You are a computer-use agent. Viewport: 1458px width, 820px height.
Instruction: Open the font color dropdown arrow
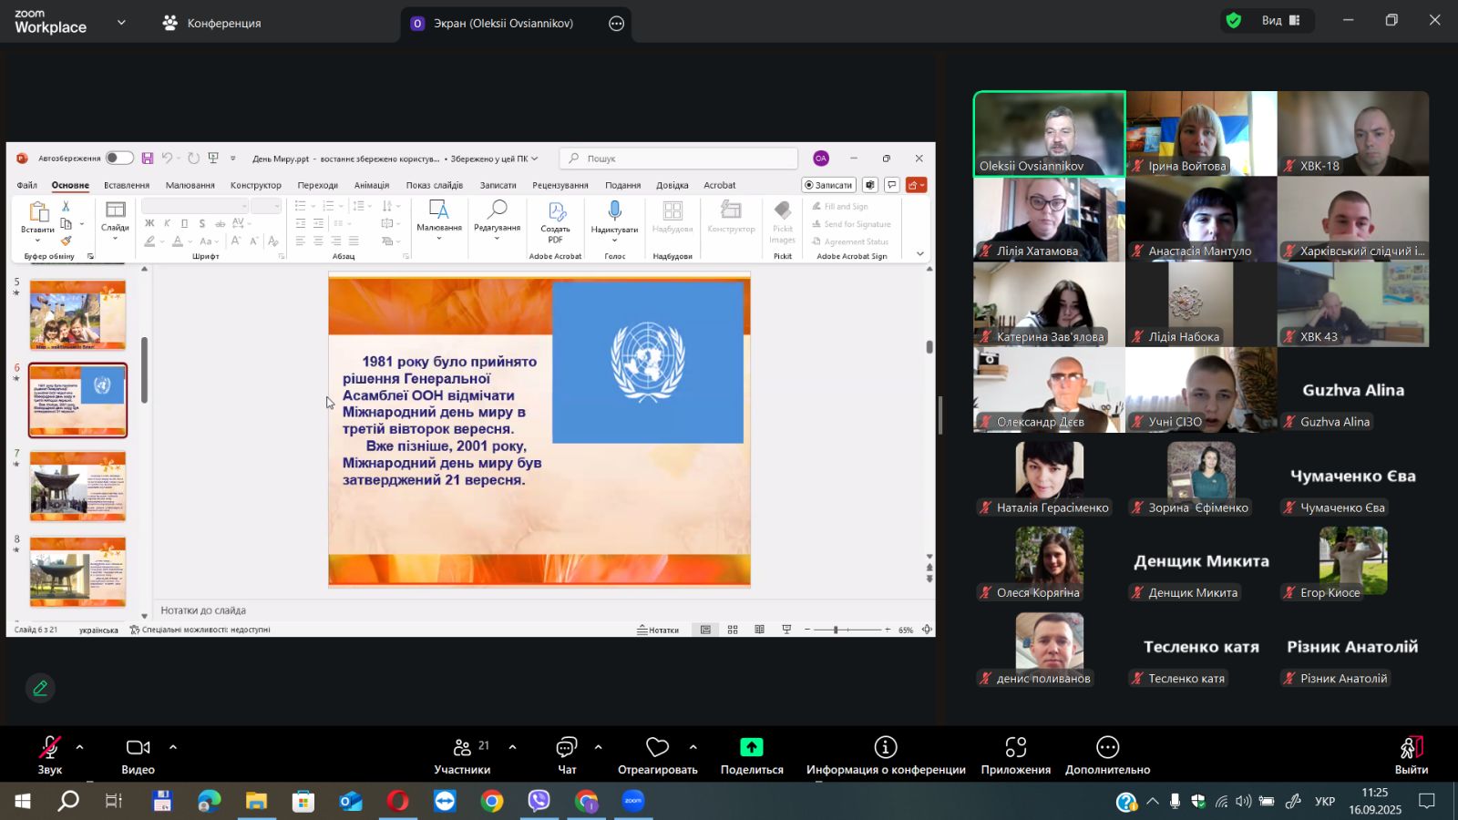tap(190, 241)
